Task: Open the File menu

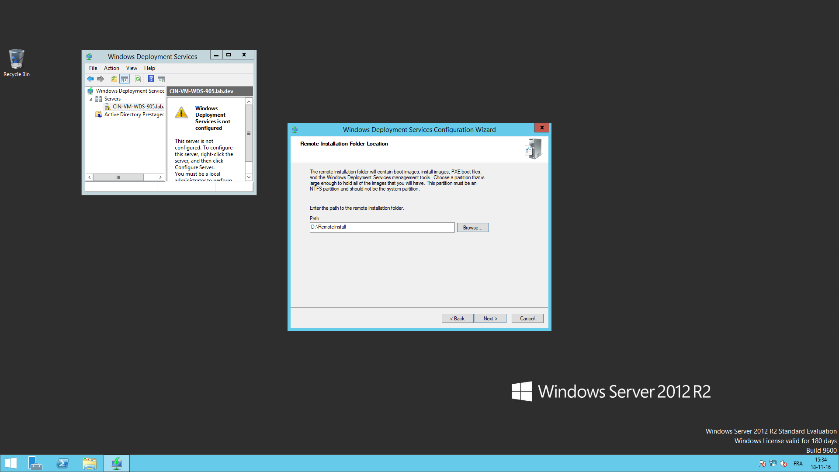Action: (x=93, y=68)
